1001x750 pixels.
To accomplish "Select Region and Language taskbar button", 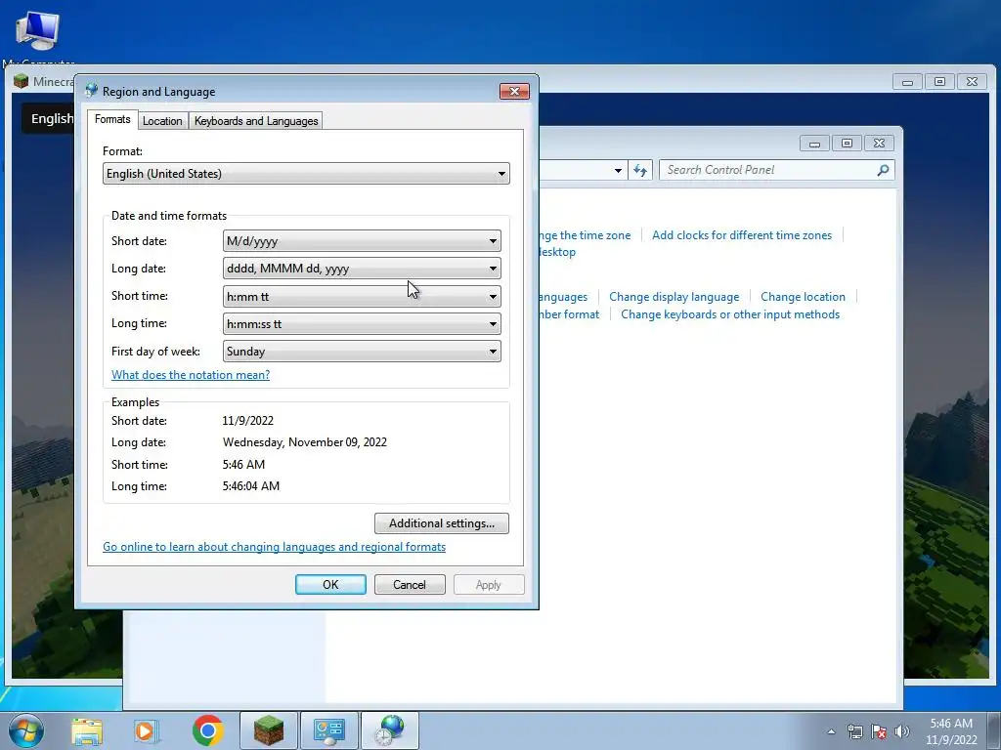I will tap(390, 730).
